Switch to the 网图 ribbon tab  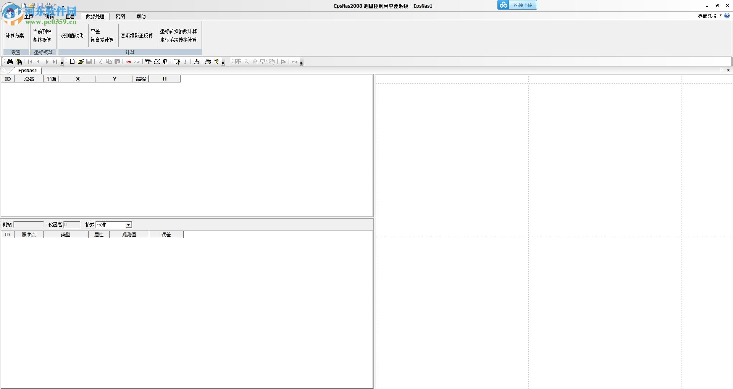pos(120,16)
